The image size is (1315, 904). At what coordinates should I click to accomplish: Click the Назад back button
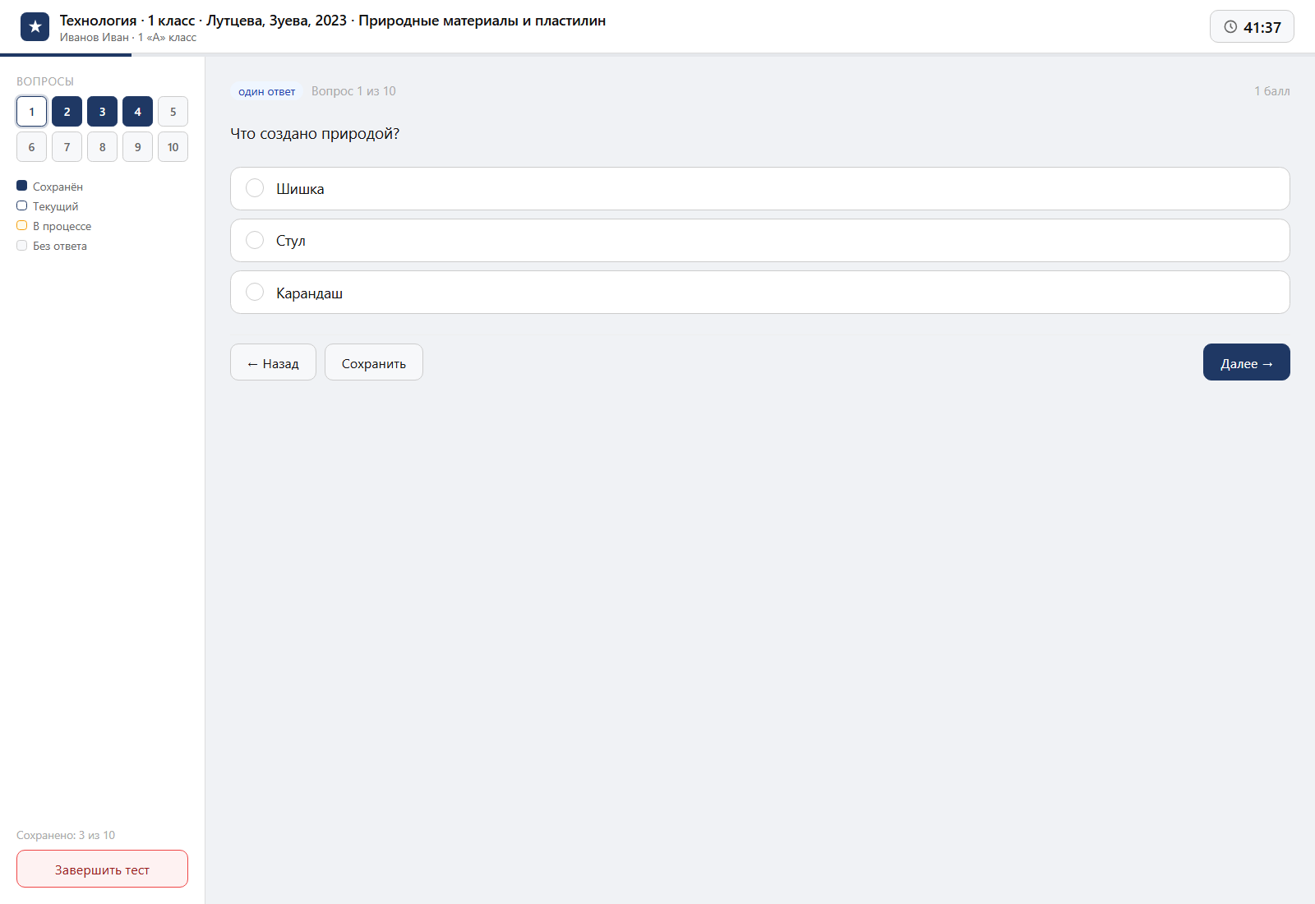[273, 362]
